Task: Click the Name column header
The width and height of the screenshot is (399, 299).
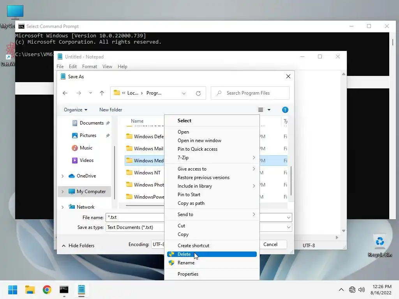Action: pos(137,121)
